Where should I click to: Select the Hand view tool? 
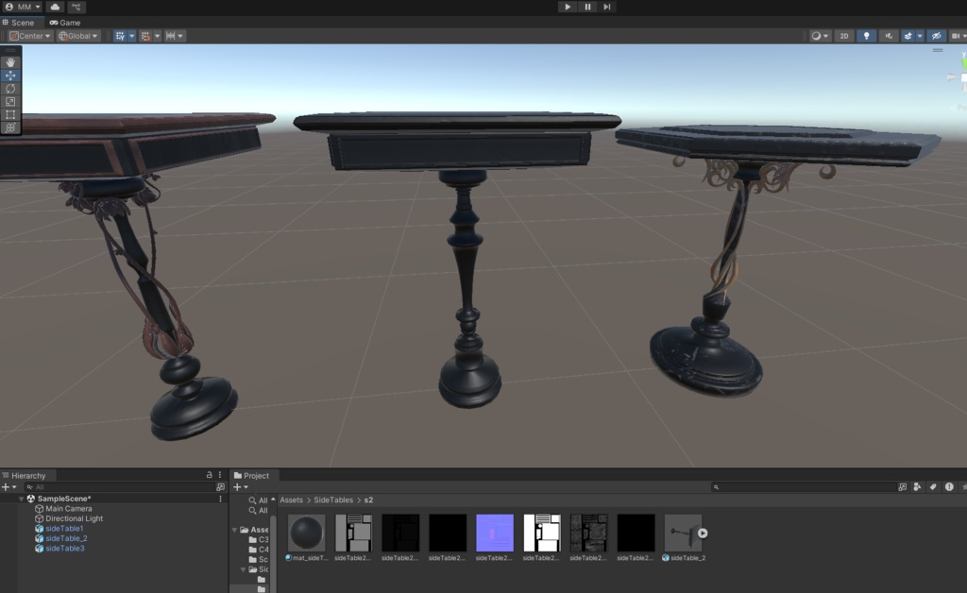pyautogui.click(x=10, y=62)
